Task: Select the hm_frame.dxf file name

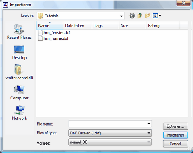Action: coord(56,38)
